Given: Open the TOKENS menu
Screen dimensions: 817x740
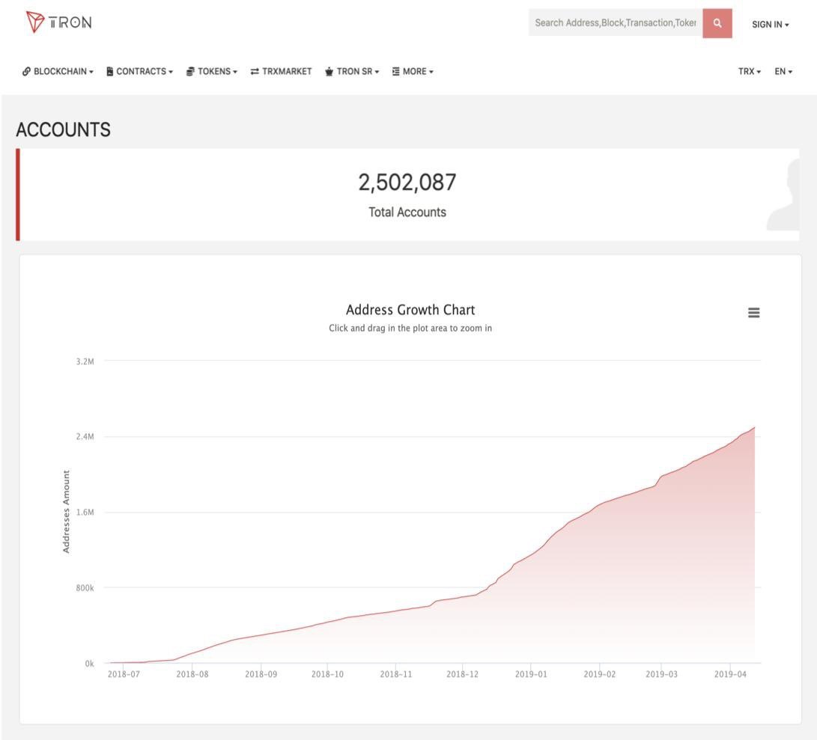Looking at the screenshot, I should point(217,72).
